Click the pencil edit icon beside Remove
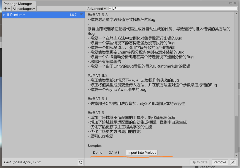Screen dimensions: 240x168 [233, 162]
